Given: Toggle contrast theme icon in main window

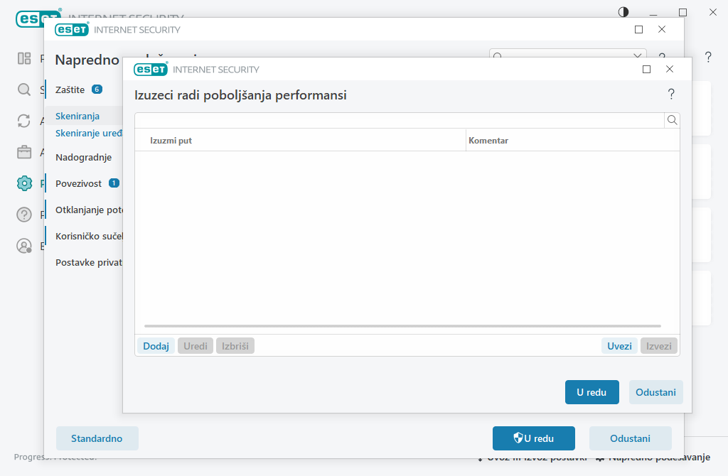Looking at the screenshot, I should (623, 12).
